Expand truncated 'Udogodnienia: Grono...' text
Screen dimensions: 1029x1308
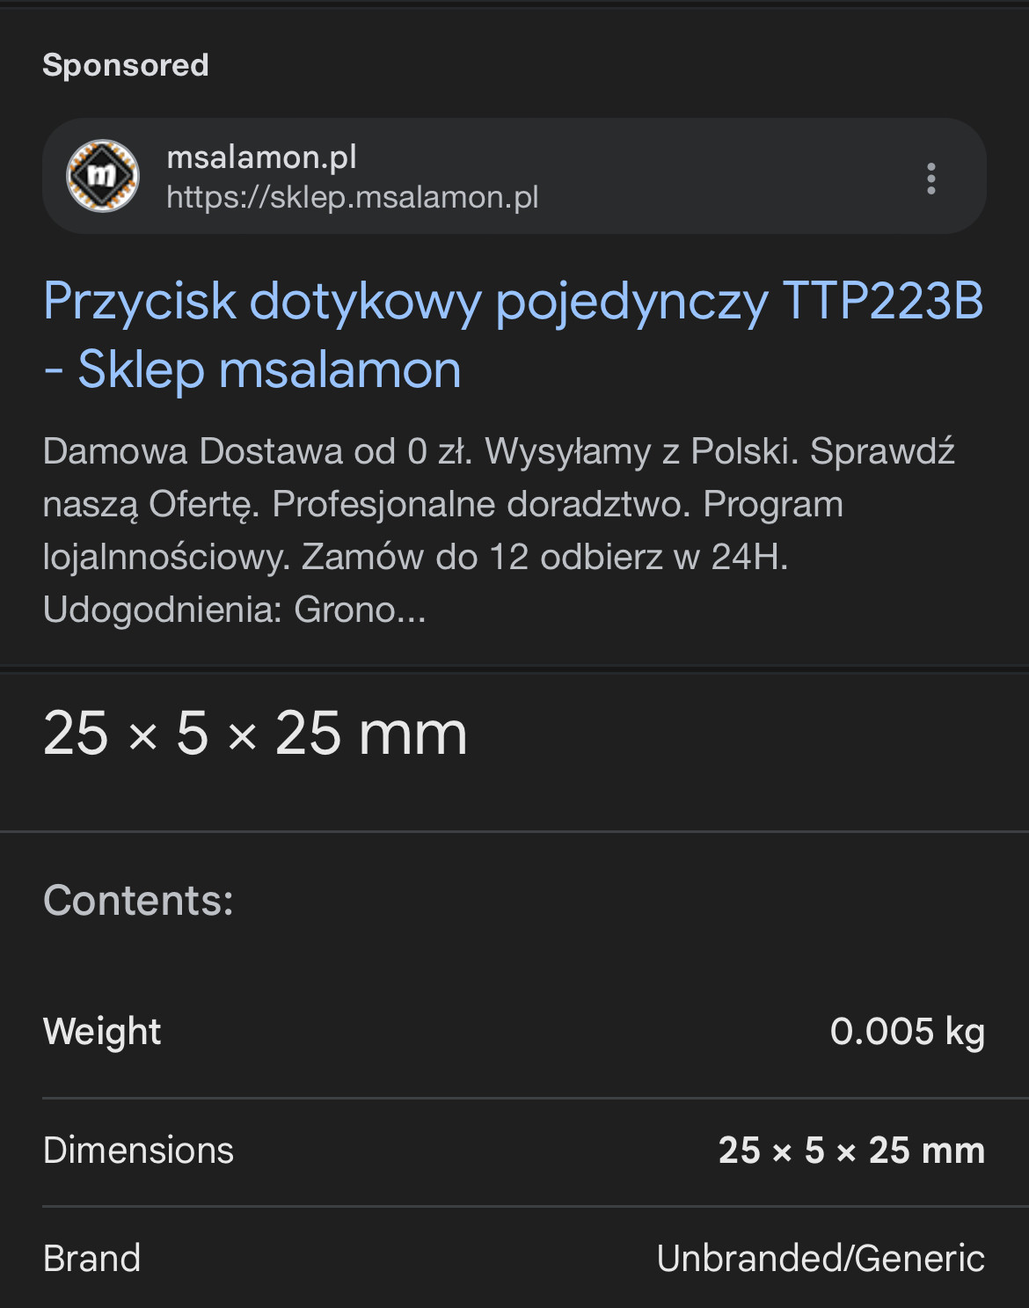click(234, 610)
